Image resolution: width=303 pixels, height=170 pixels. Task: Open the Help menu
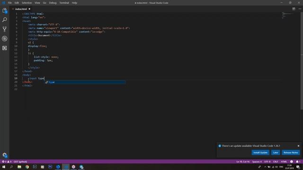[x=74, y=3]
